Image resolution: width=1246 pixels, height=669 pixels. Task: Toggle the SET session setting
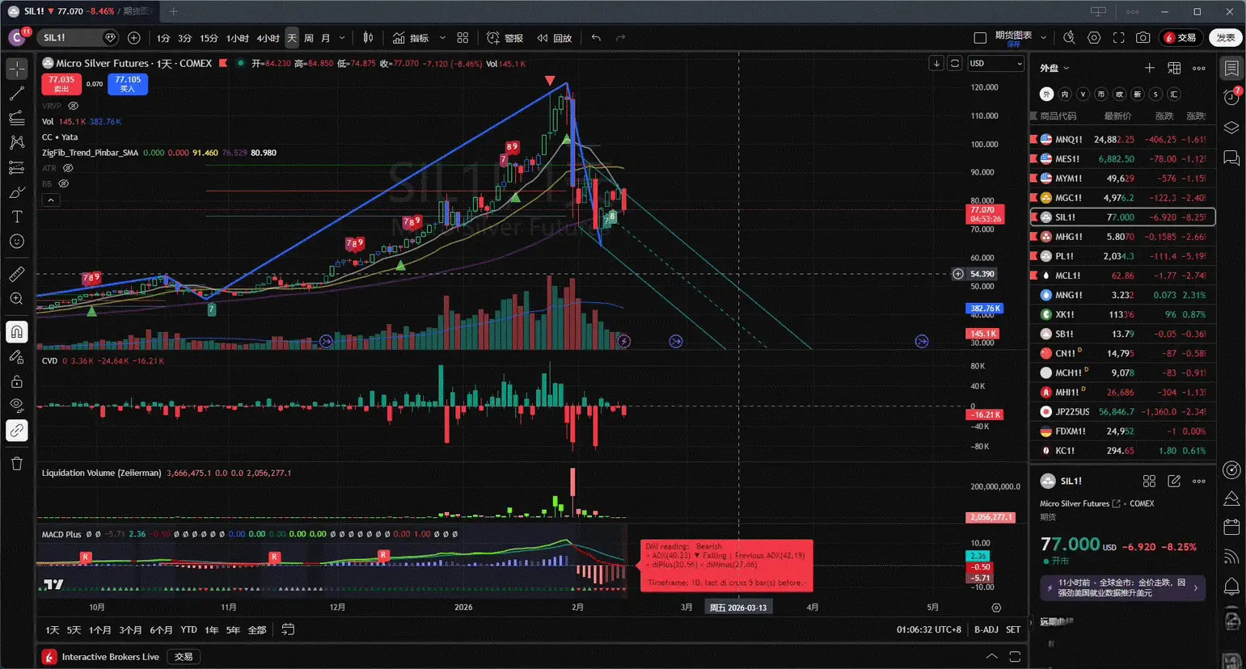pos(1013,629)
